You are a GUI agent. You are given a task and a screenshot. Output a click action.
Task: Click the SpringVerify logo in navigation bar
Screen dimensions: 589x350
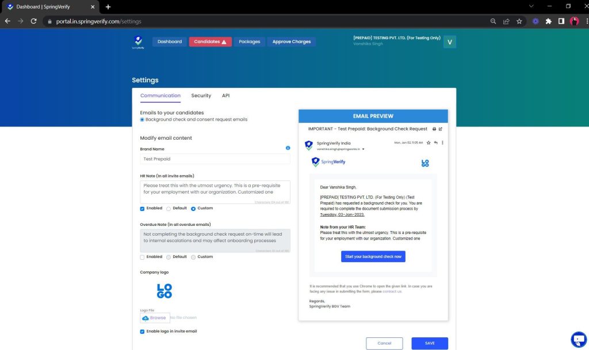click(x=138, y=41)
